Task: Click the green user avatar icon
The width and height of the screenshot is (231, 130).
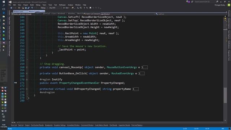Action: 229,5
